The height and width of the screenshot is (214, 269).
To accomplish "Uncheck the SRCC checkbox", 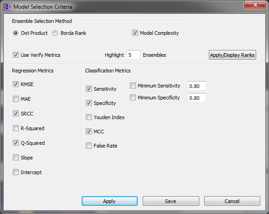I will click(x=16, y=113).
